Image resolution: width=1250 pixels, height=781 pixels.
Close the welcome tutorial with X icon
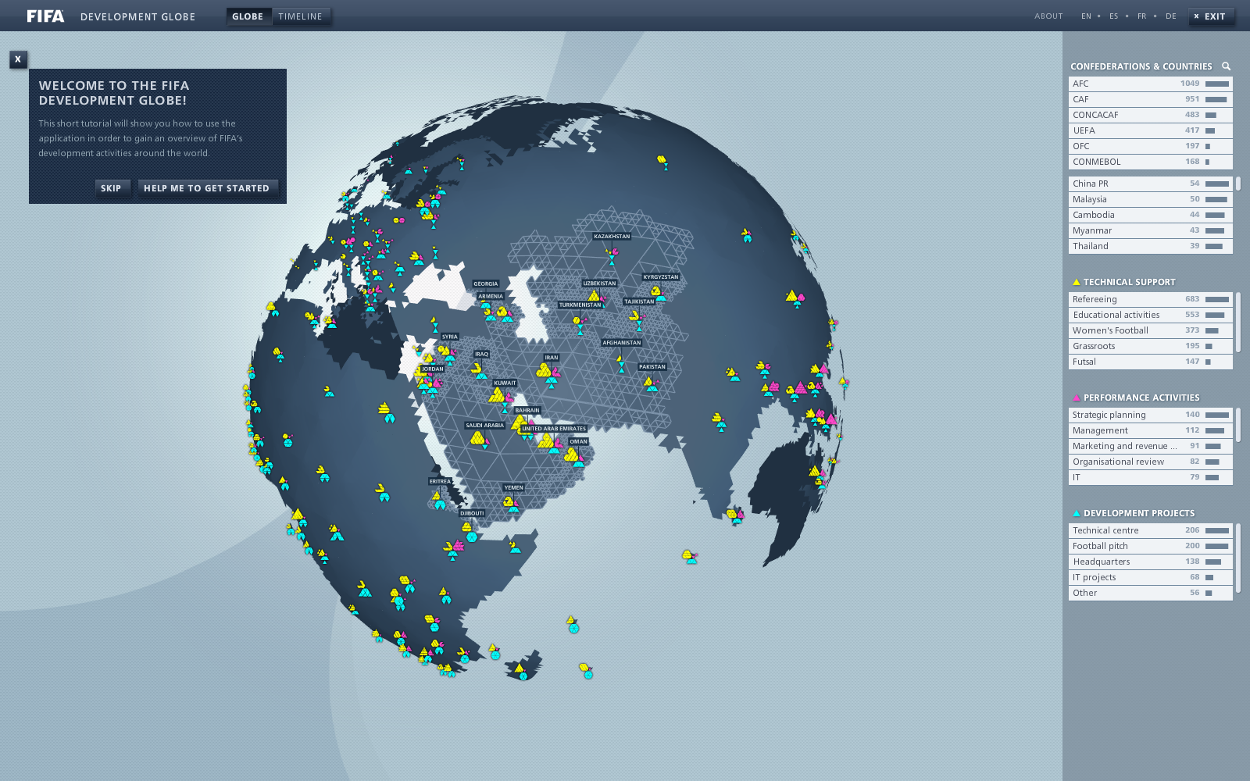[18, 59]
